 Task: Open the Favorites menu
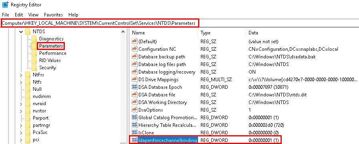click(x=53, y=15)
